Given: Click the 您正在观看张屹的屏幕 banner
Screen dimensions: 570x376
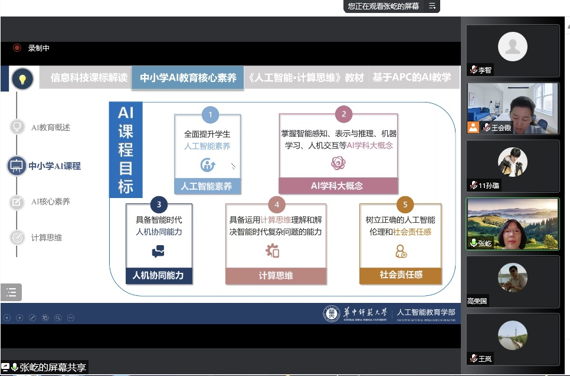Looking at the screenshot, I should pyautogui.click(x=383, y=6).
